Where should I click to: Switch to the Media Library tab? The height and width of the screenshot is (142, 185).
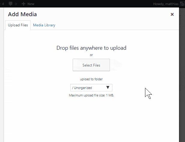pyautogui.click(x=44, y=25)
